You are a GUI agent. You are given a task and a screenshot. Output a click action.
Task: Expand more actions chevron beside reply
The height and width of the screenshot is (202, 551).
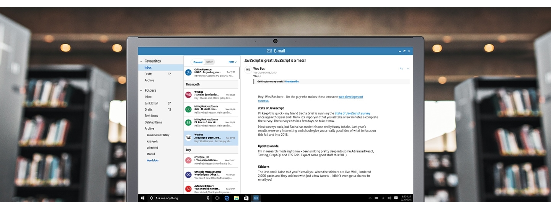(x=408, y=69)
